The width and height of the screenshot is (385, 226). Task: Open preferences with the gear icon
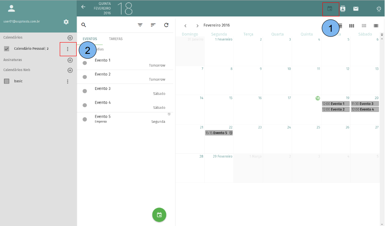coord(66,22)
